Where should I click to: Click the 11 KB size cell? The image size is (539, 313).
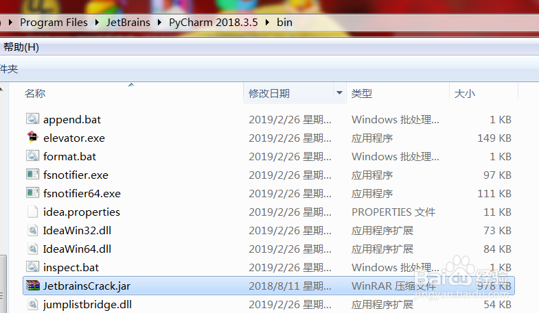tap(497, 212)
